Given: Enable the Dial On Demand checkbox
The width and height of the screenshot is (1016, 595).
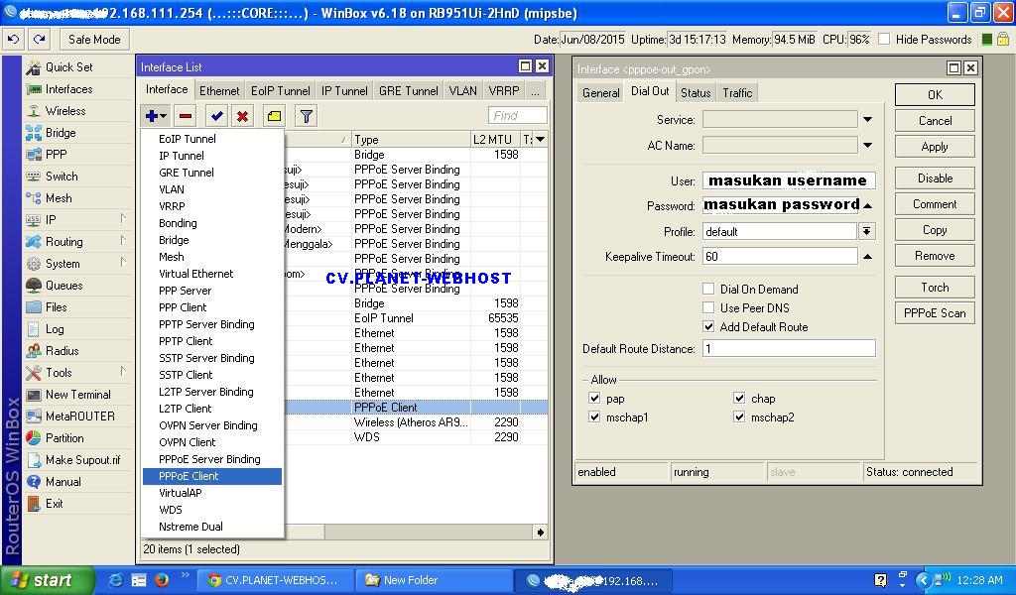Looking at the screenshot, I should pyautogui.click(x=708, y=290).
